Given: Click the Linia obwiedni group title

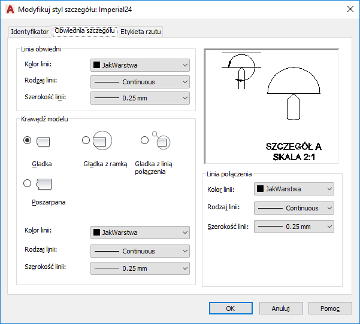Looking at the screenshot, I should (41, 49).
